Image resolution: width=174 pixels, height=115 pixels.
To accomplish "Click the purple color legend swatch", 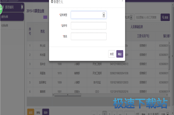I will (45, 17).
